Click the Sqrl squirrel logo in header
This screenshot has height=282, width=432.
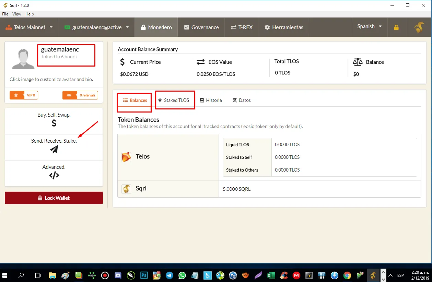click(x=419, y=27)
